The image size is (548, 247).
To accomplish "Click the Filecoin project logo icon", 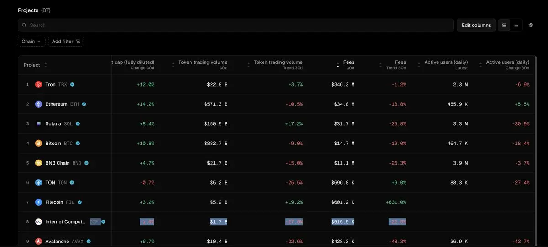I will pos(38,202).
